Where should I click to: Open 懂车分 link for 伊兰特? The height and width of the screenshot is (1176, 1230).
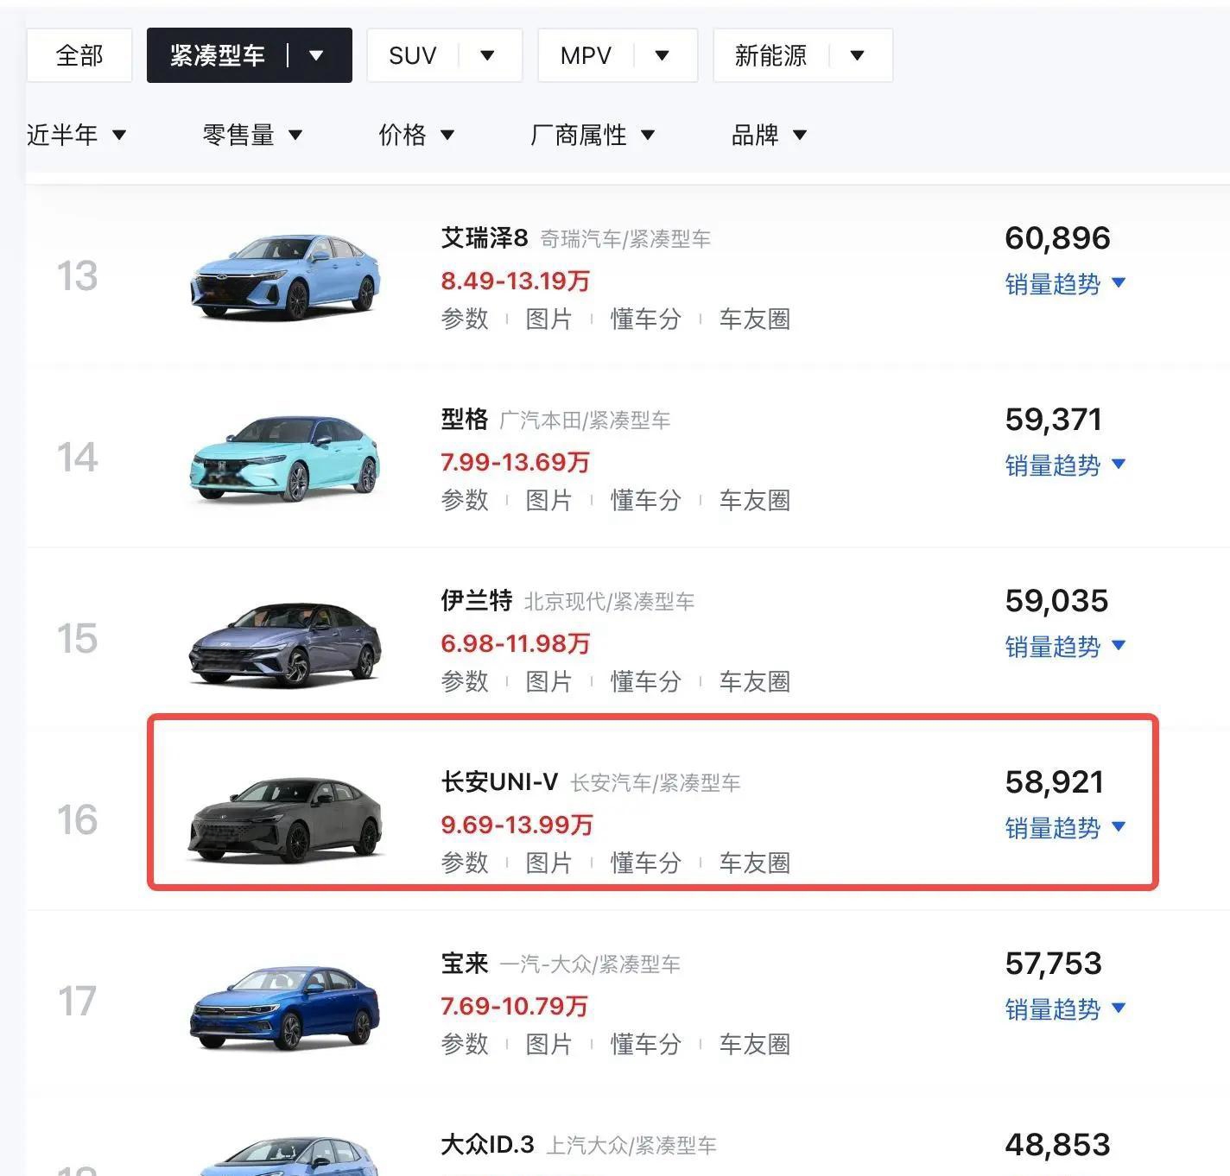coord(645,681)
